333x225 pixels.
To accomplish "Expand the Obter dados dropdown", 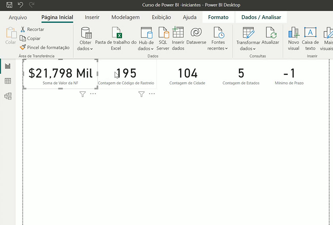I will point(85,49).
